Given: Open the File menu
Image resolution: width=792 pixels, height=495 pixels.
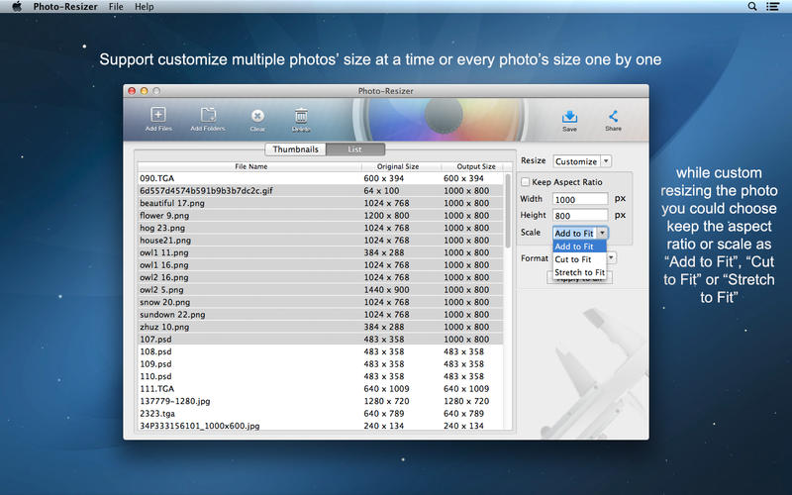Looking at the screenshot, I should click(x=117, y=7).
